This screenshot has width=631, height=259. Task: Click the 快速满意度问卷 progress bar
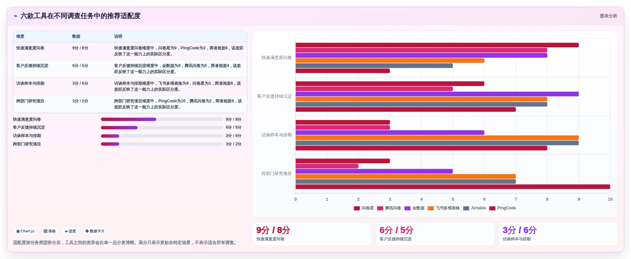(x=162, y=119)
